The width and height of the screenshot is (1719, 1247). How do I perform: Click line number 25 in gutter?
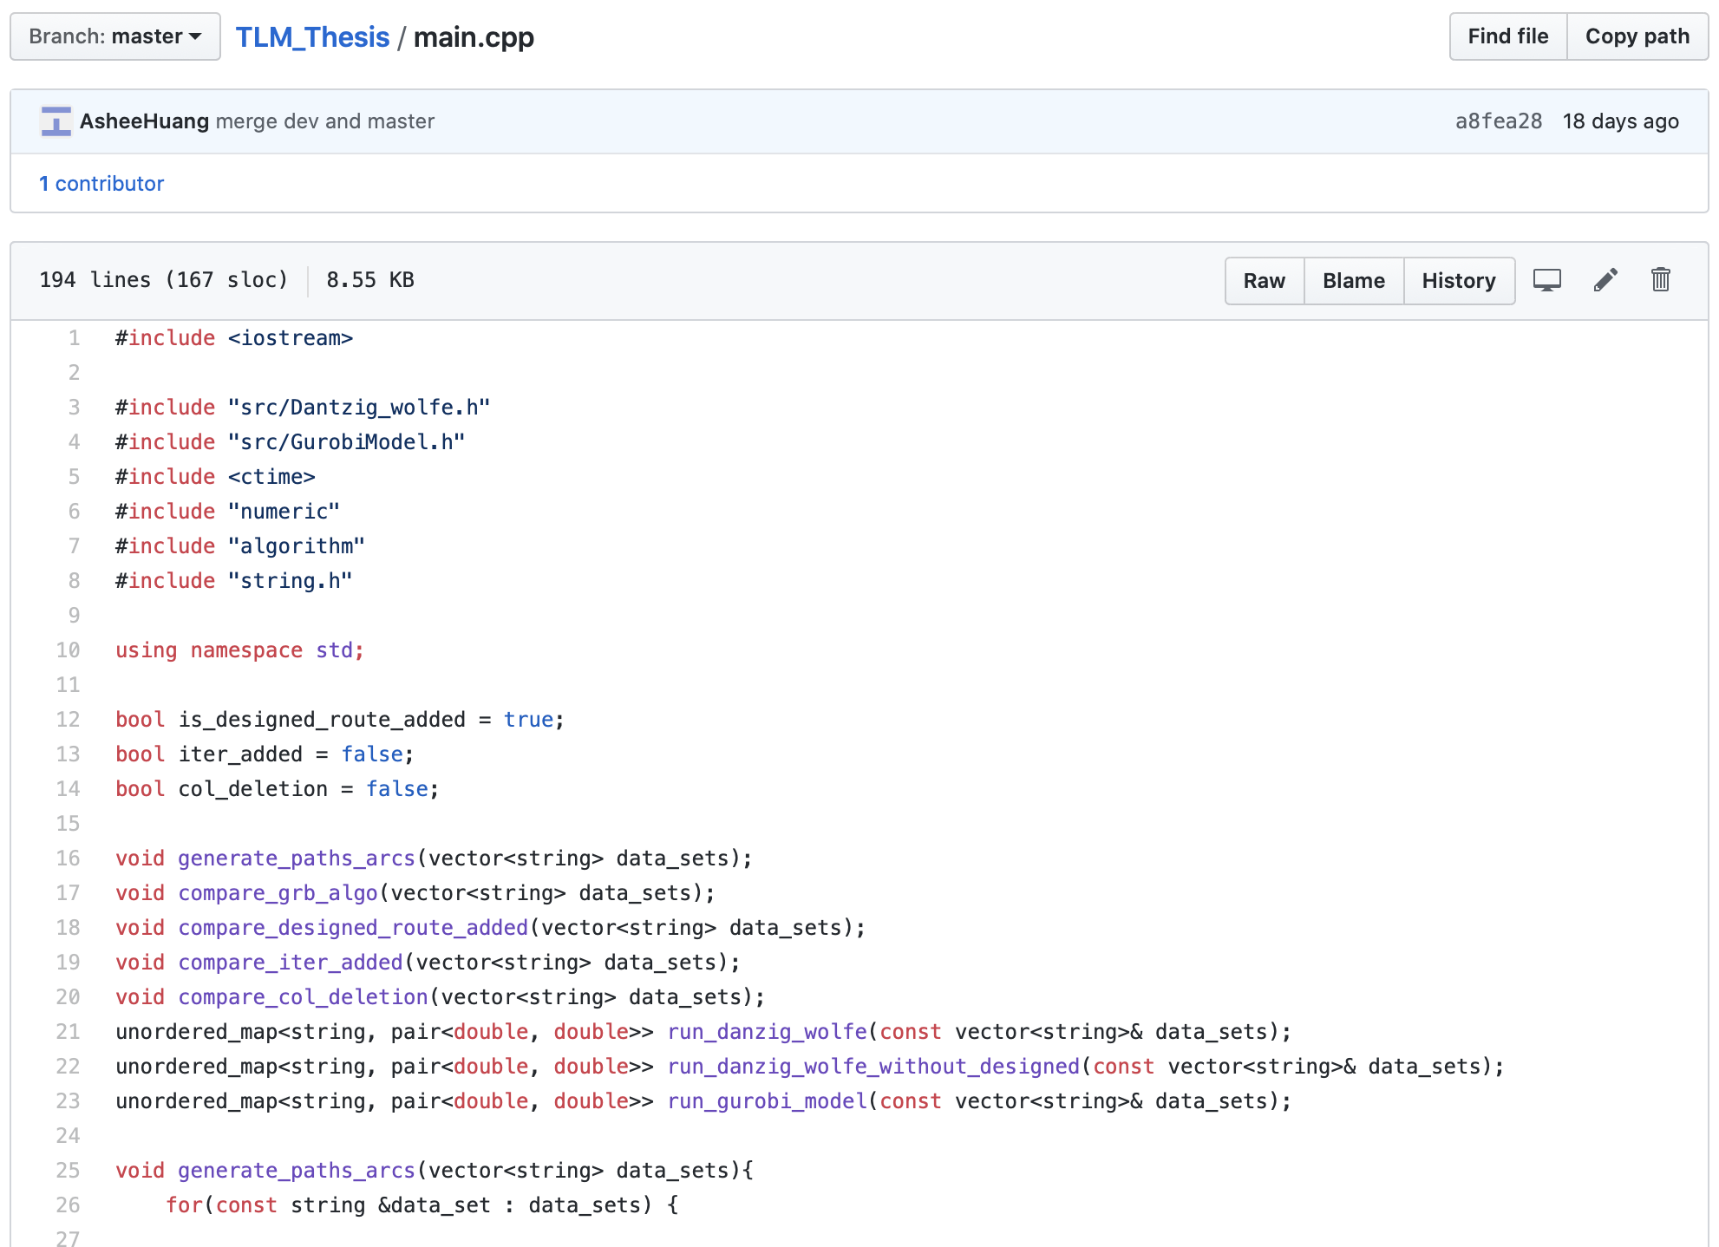[x=68, y=1171]
